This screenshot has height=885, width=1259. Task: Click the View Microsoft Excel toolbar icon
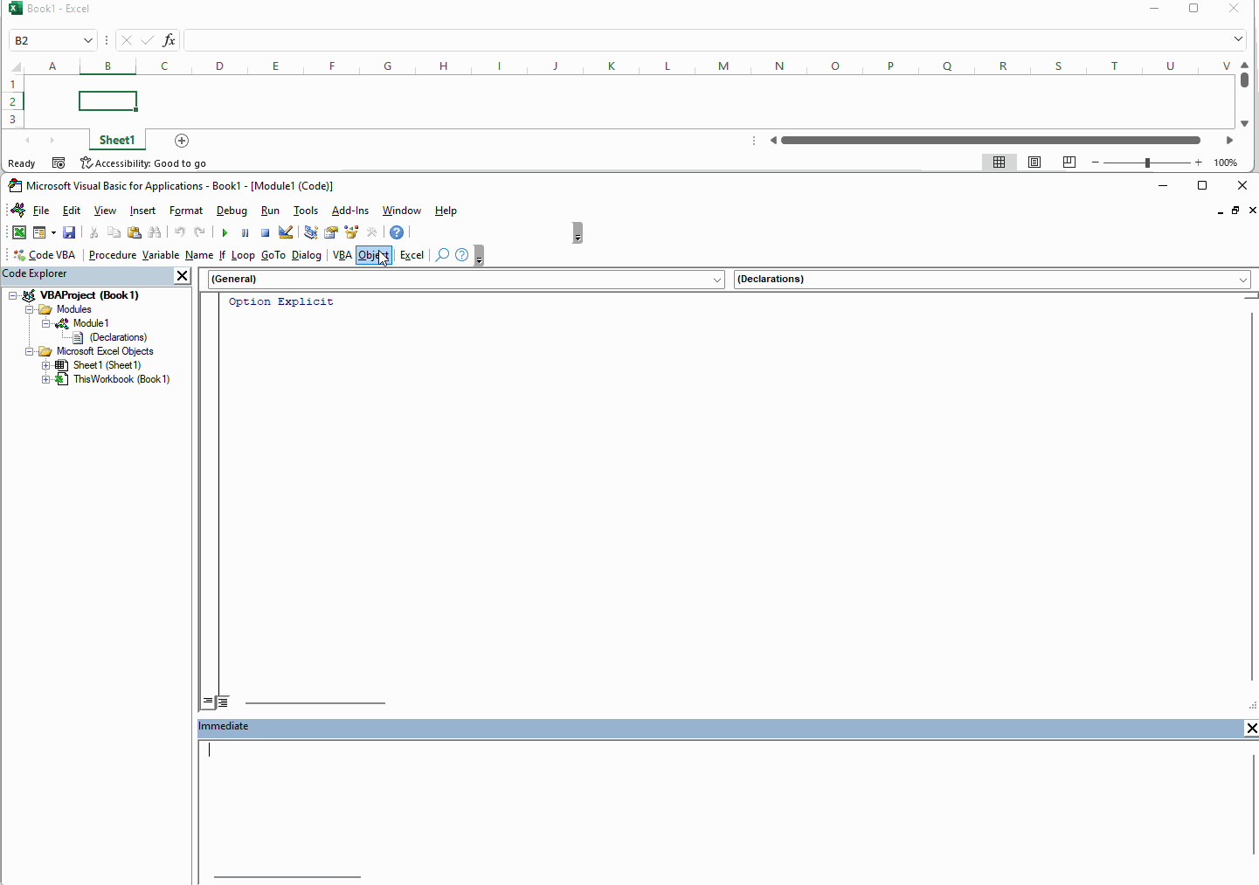coord(18,232)
